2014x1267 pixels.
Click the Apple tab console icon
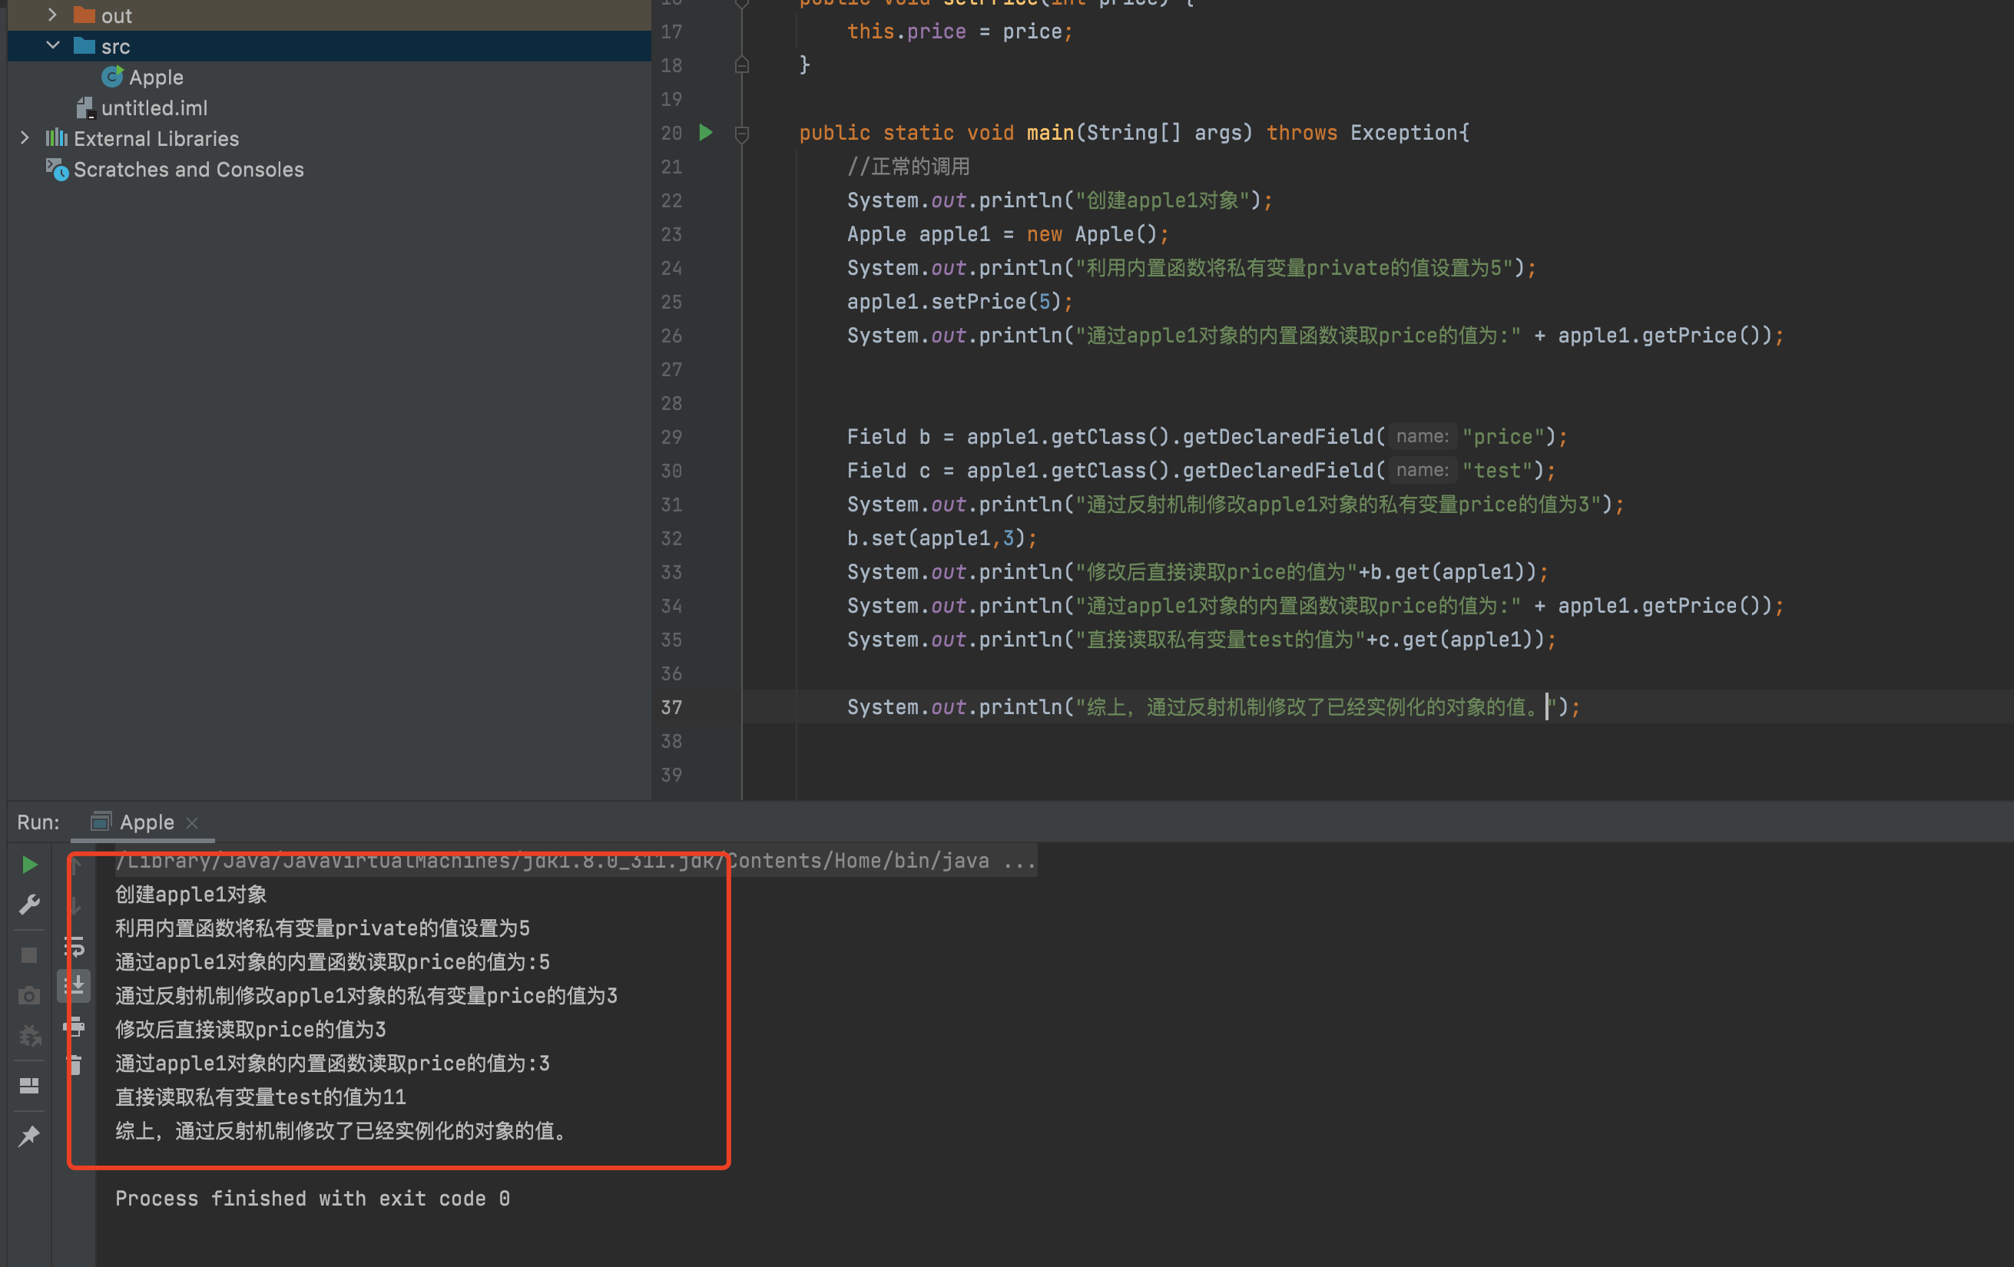tap(101, 822)
